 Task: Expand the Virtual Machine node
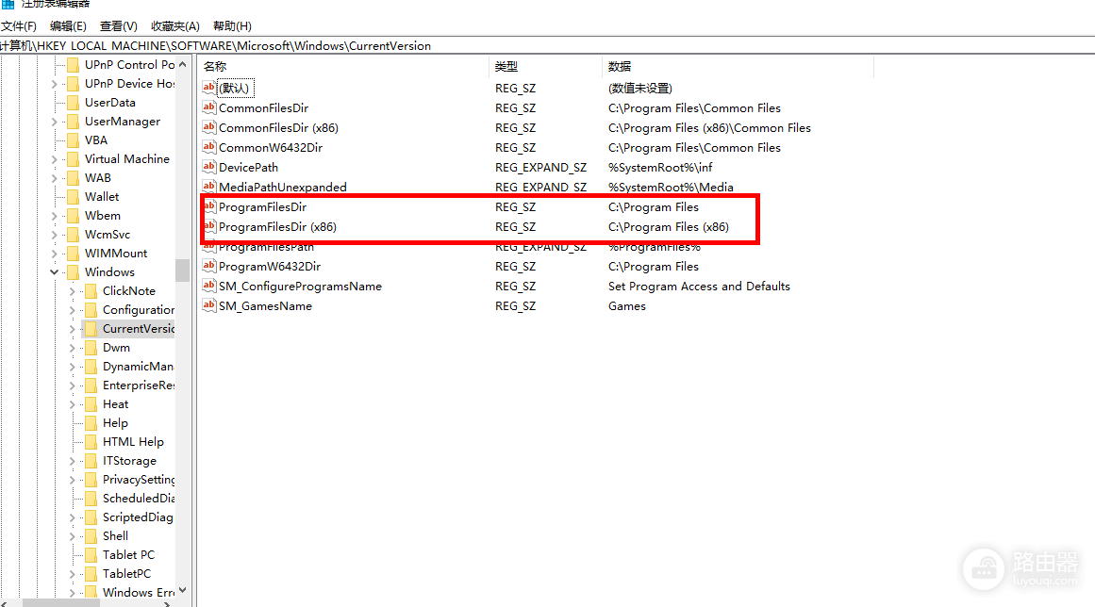coord(55,159)
